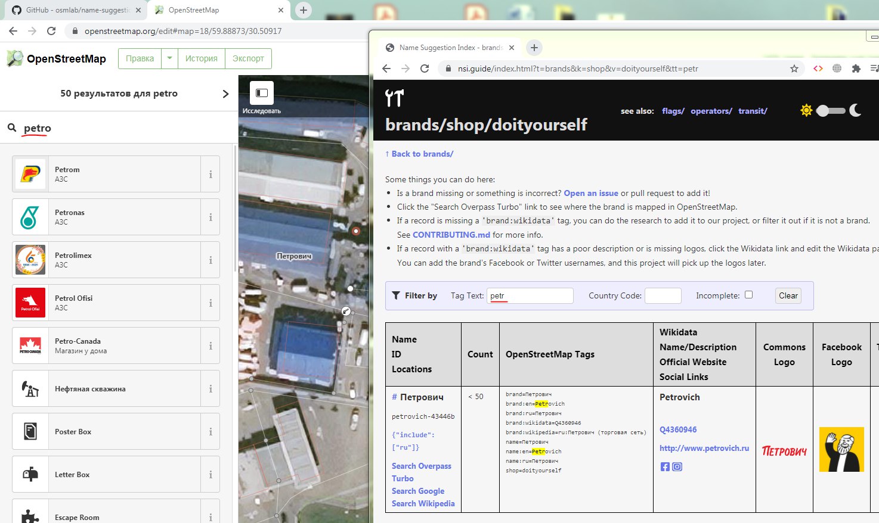Choose the Petrol Ofisi preset logo

pyautogui.click(x=30, y=303)
